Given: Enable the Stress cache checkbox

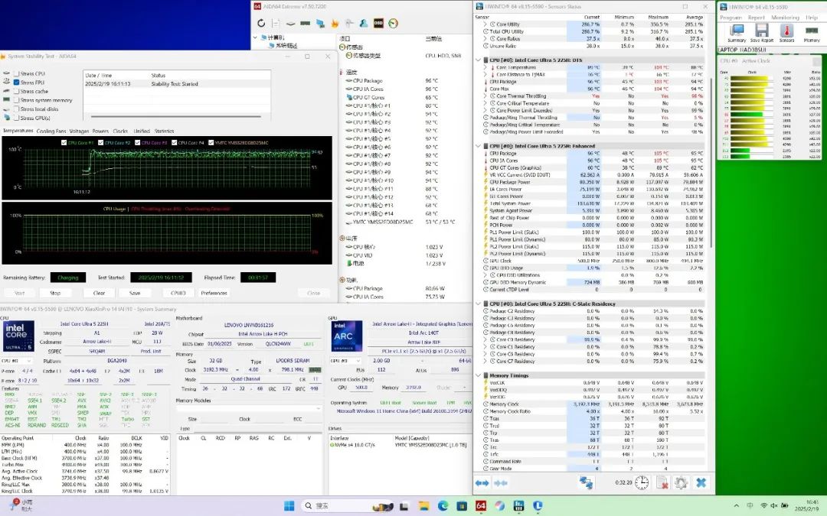Looking at the screenshot, I should 16,92.
